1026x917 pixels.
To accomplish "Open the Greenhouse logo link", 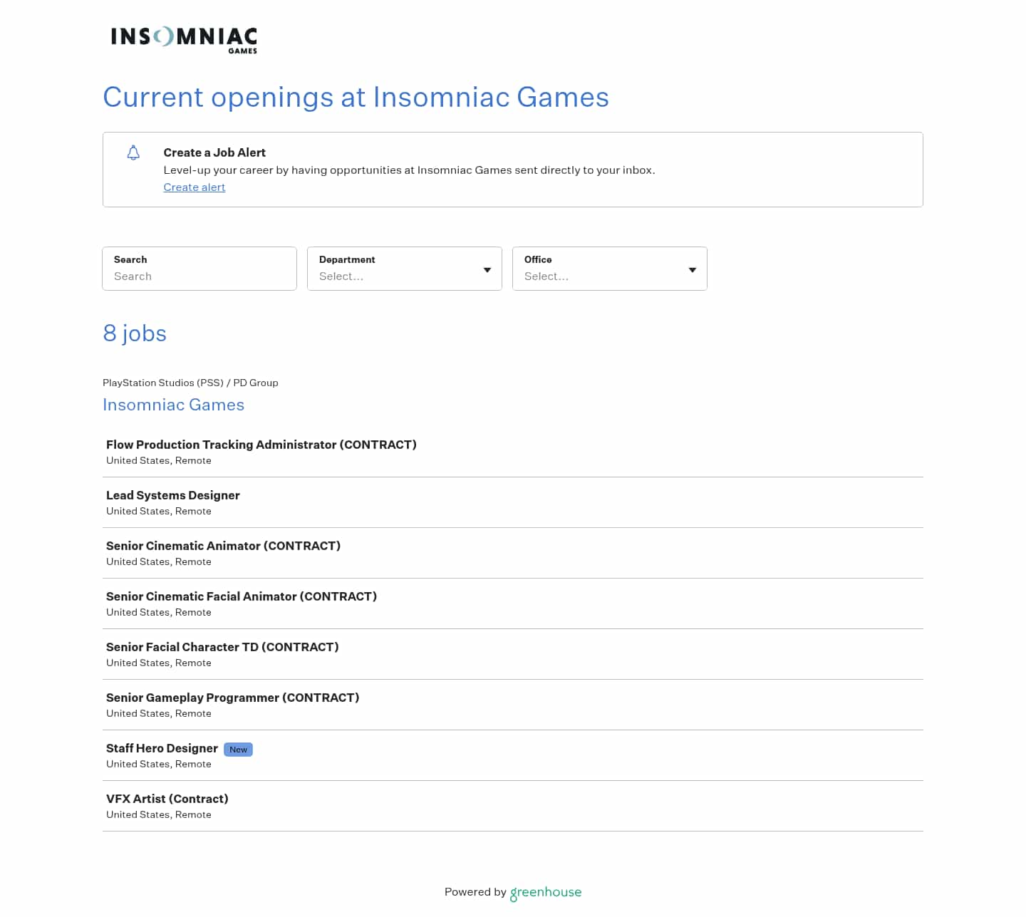I will [x=546, y=893].
